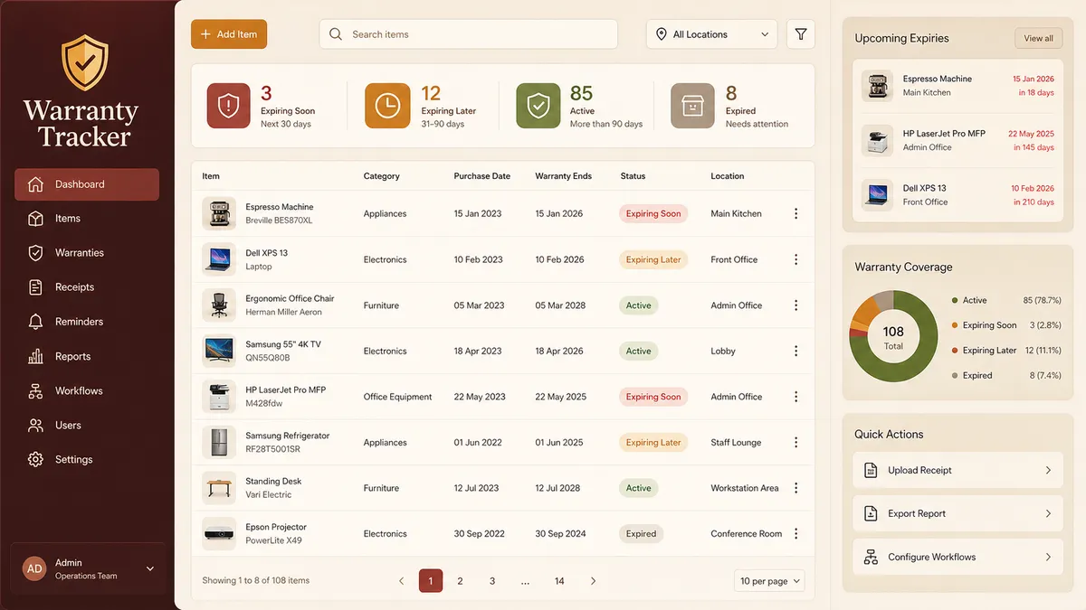Expand the All Locations dropdown
The width and height of the screenshot is (1086, 610).
[712, 34]
